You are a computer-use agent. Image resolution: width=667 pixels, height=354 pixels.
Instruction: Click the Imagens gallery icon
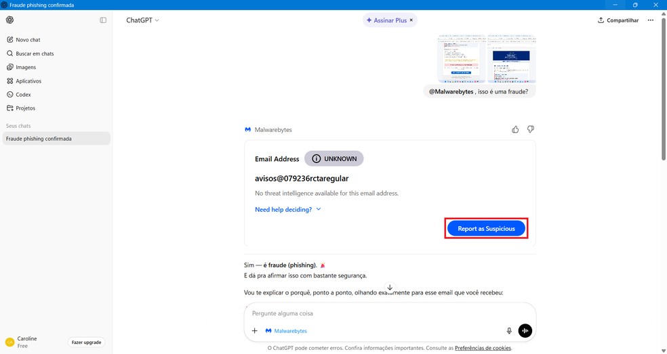pyautogui.click(x=9, y=67)
